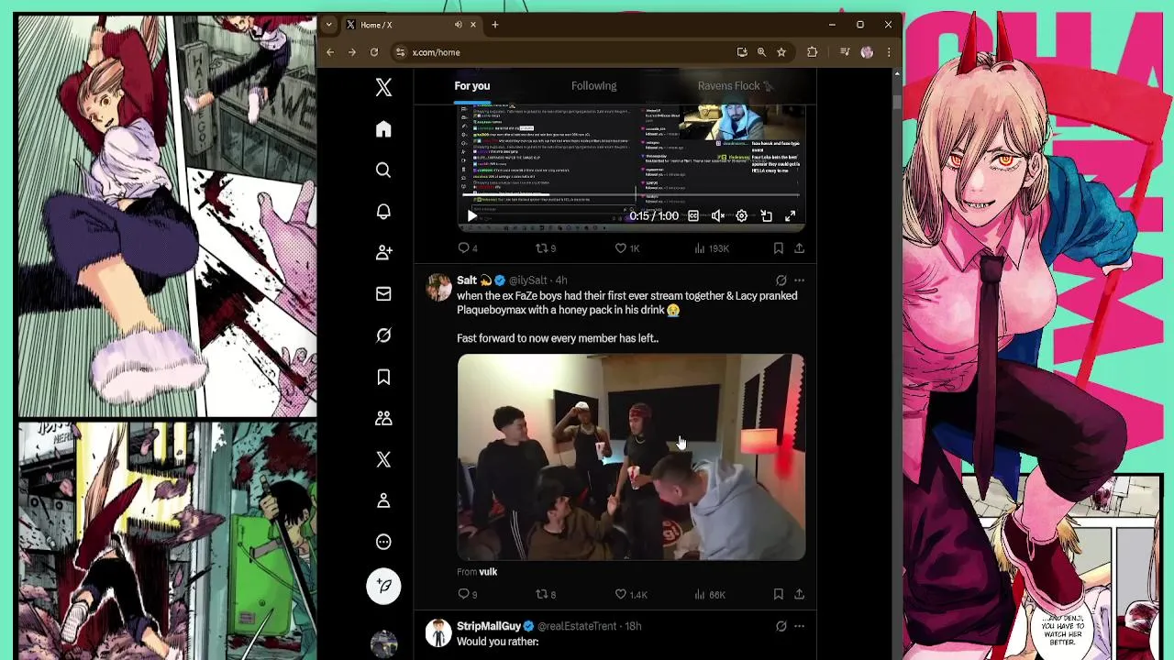The image size is (1174, 660).
Task: Toggle picture-in-picture on top video
Action: pyautogui.click(x=766, y=216)
